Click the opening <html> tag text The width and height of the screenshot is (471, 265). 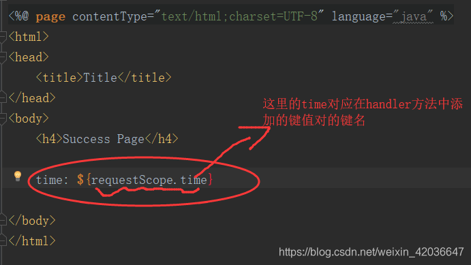click(x=29, y=37)
